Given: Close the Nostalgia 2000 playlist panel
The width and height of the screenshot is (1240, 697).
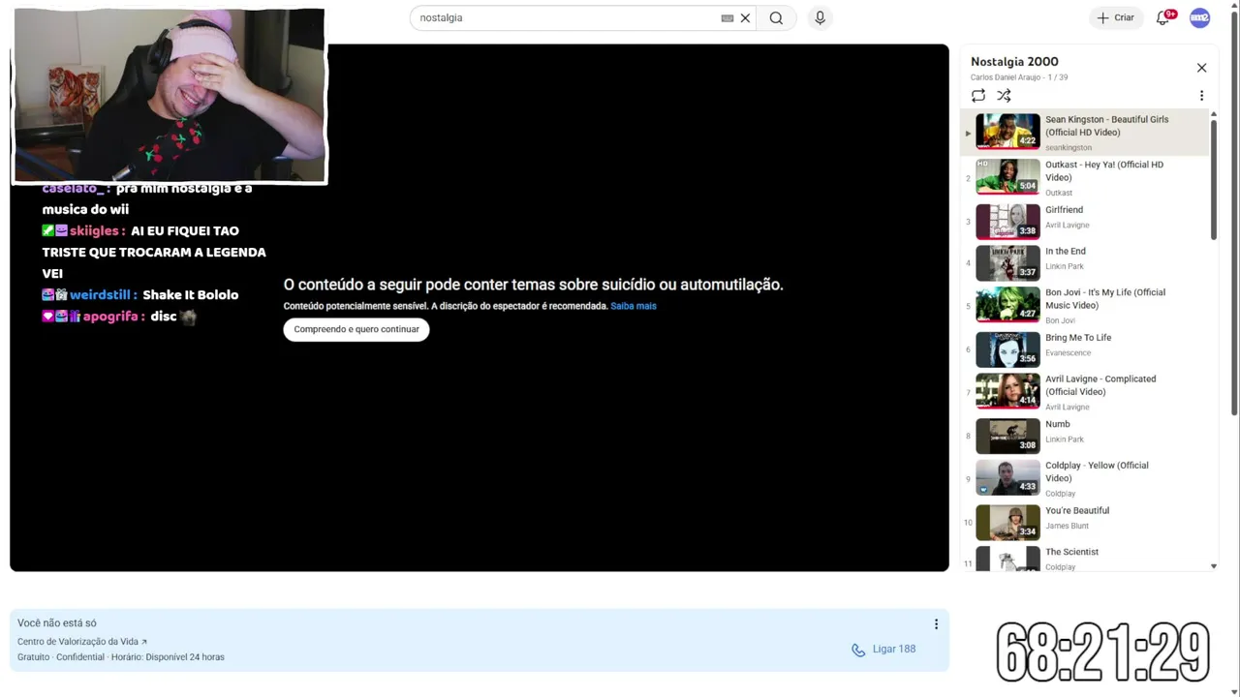Looking at the screenshot, I should click(x=1201, y=68).
